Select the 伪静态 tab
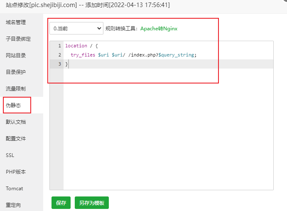This screenshot has width=287, height=211. (13, 105)
